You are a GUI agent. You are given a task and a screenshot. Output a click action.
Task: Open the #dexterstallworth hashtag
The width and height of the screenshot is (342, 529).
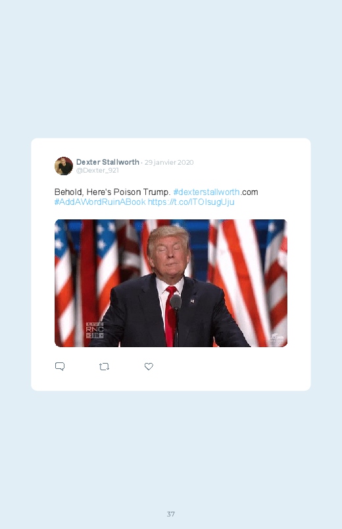[207, 192]
